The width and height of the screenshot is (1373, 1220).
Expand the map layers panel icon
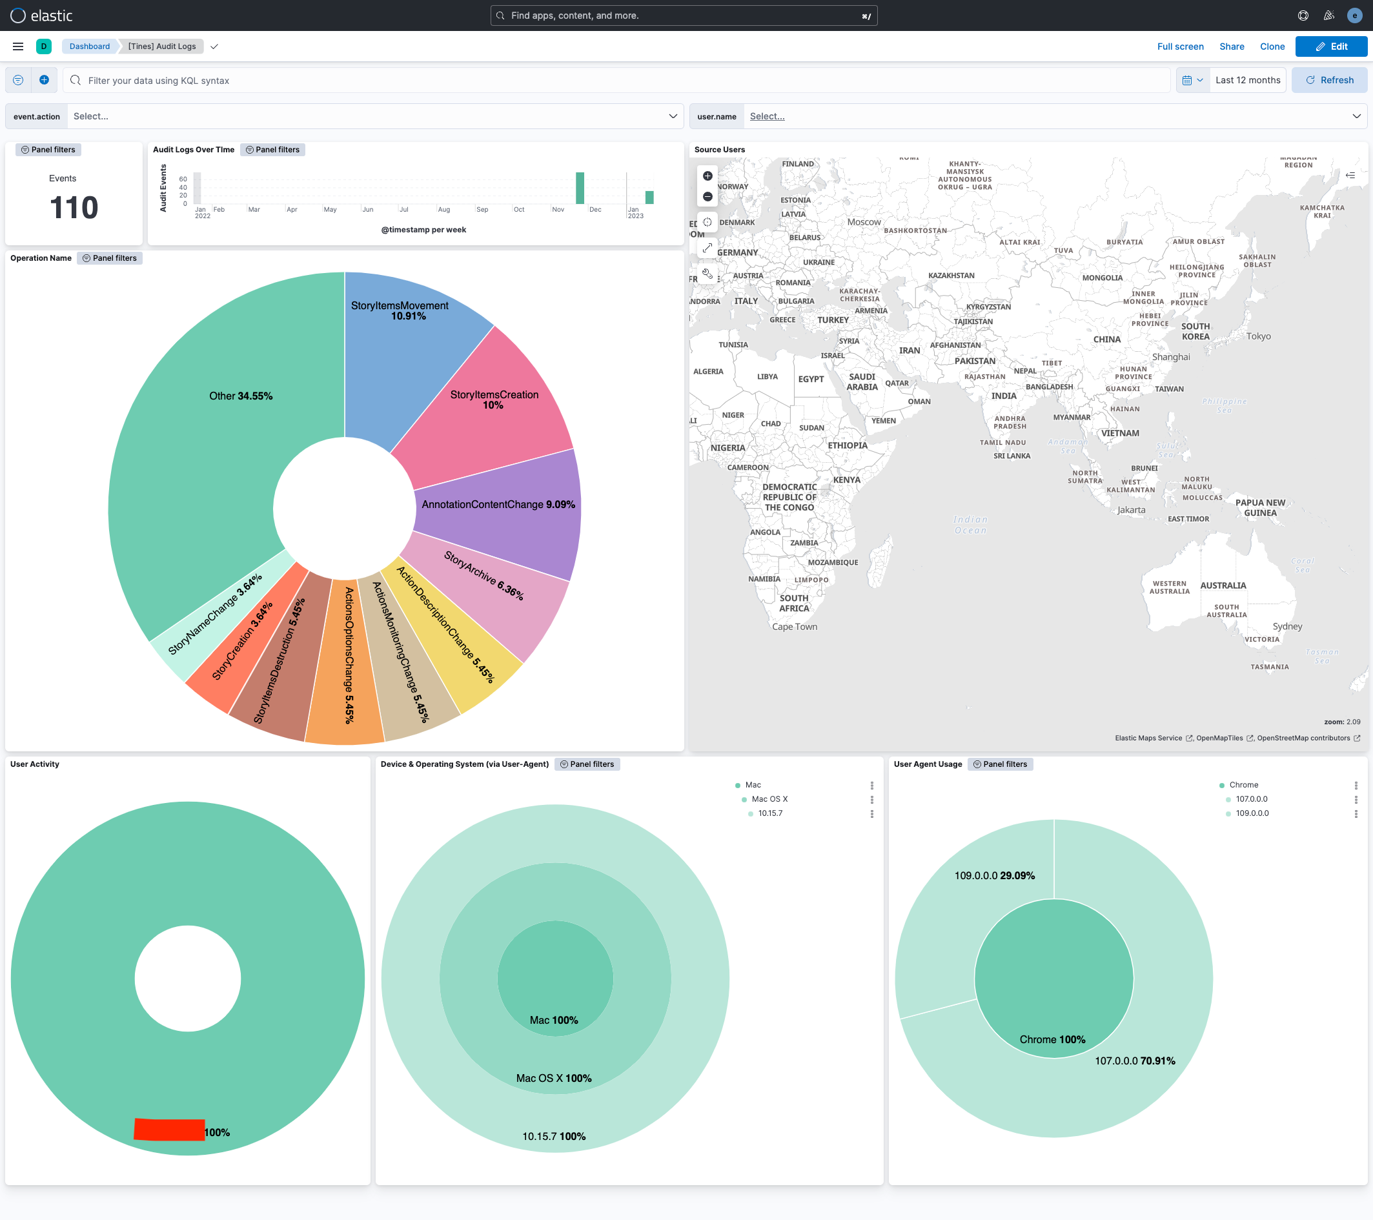click(x=1350, y=176)
